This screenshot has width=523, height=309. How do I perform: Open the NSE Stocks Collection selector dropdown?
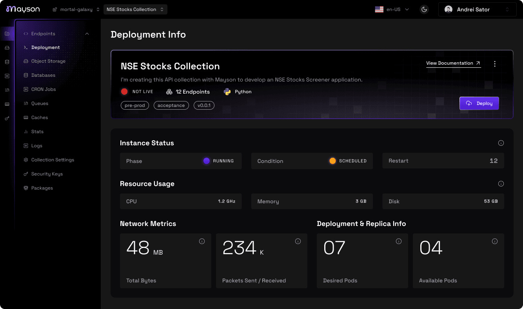click(x=135, y=9)
